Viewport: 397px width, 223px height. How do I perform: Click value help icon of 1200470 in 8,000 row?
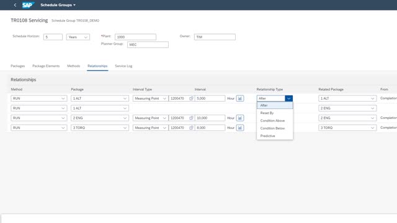click(x=191, y=128)
